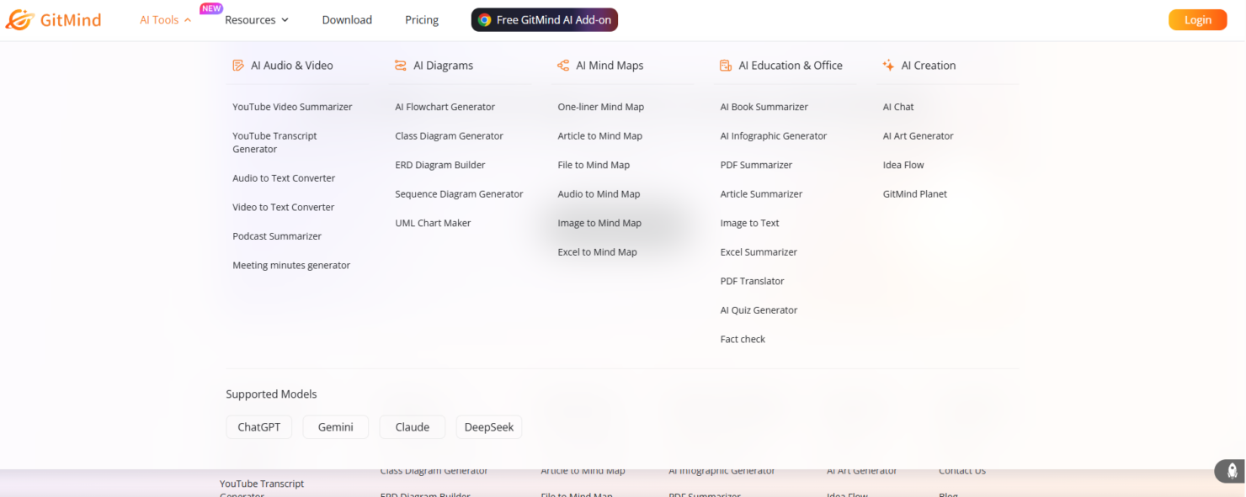Select PDF Translator
Viewport: 1246px width, 497px height.
pos(752,281)
